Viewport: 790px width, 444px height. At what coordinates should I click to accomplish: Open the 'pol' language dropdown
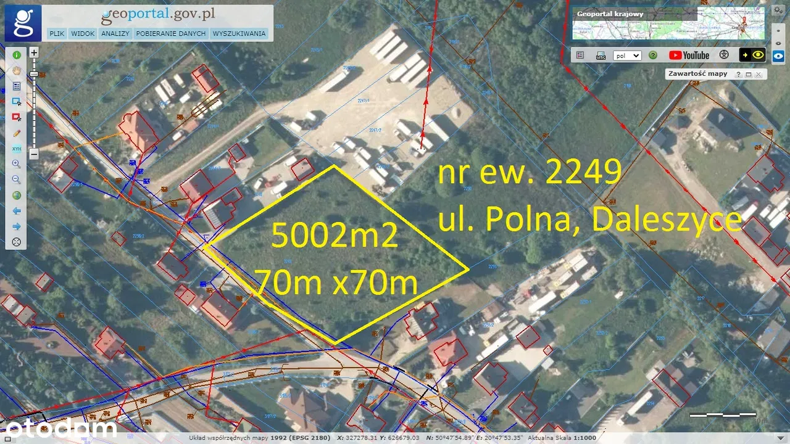tap(627, 55)
